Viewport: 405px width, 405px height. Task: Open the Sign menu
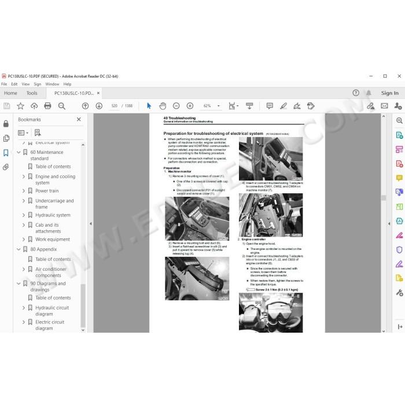[38, 84]
